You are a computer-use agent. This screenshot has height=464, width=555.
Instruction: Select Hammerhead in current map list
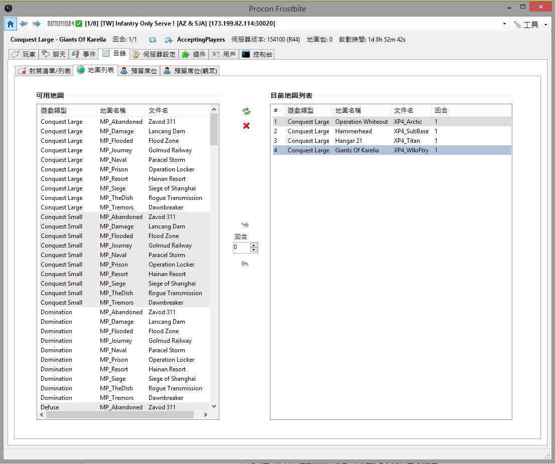[x=391, y=131]
